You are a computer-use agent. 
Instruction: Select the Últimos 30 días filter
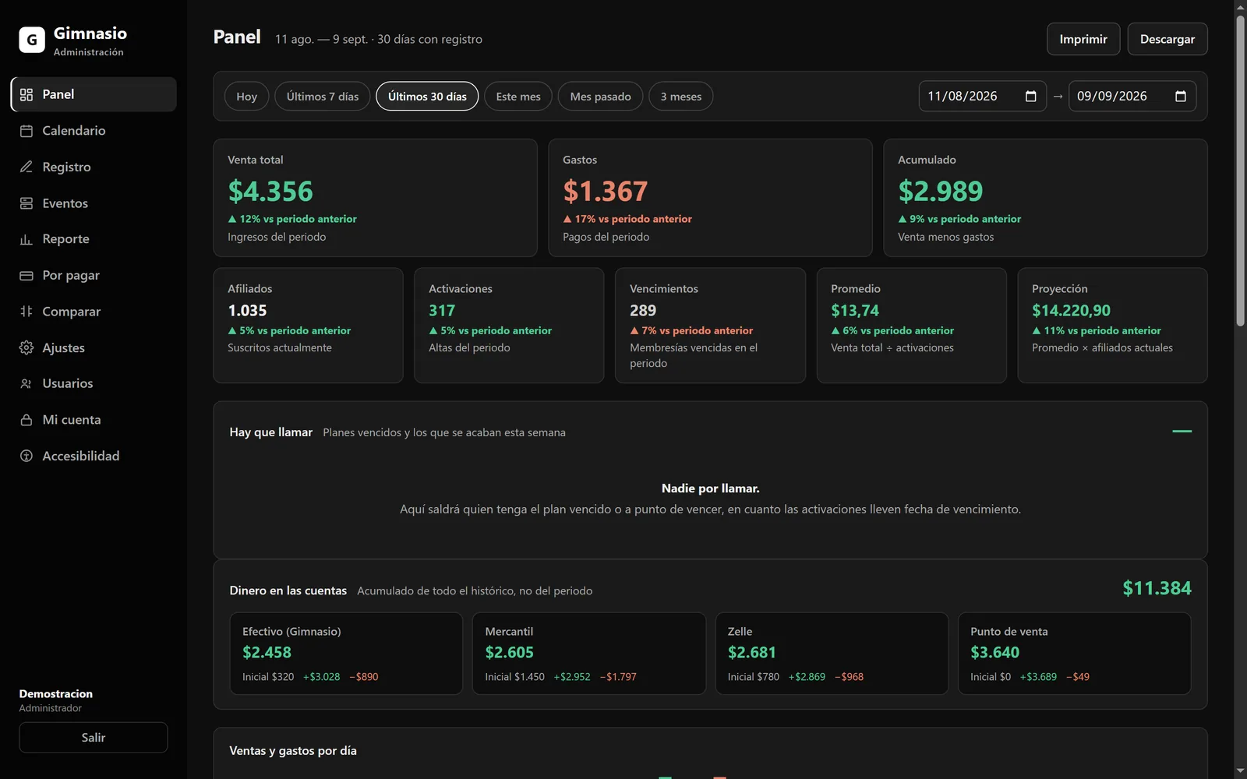click(x=427, y=97)
